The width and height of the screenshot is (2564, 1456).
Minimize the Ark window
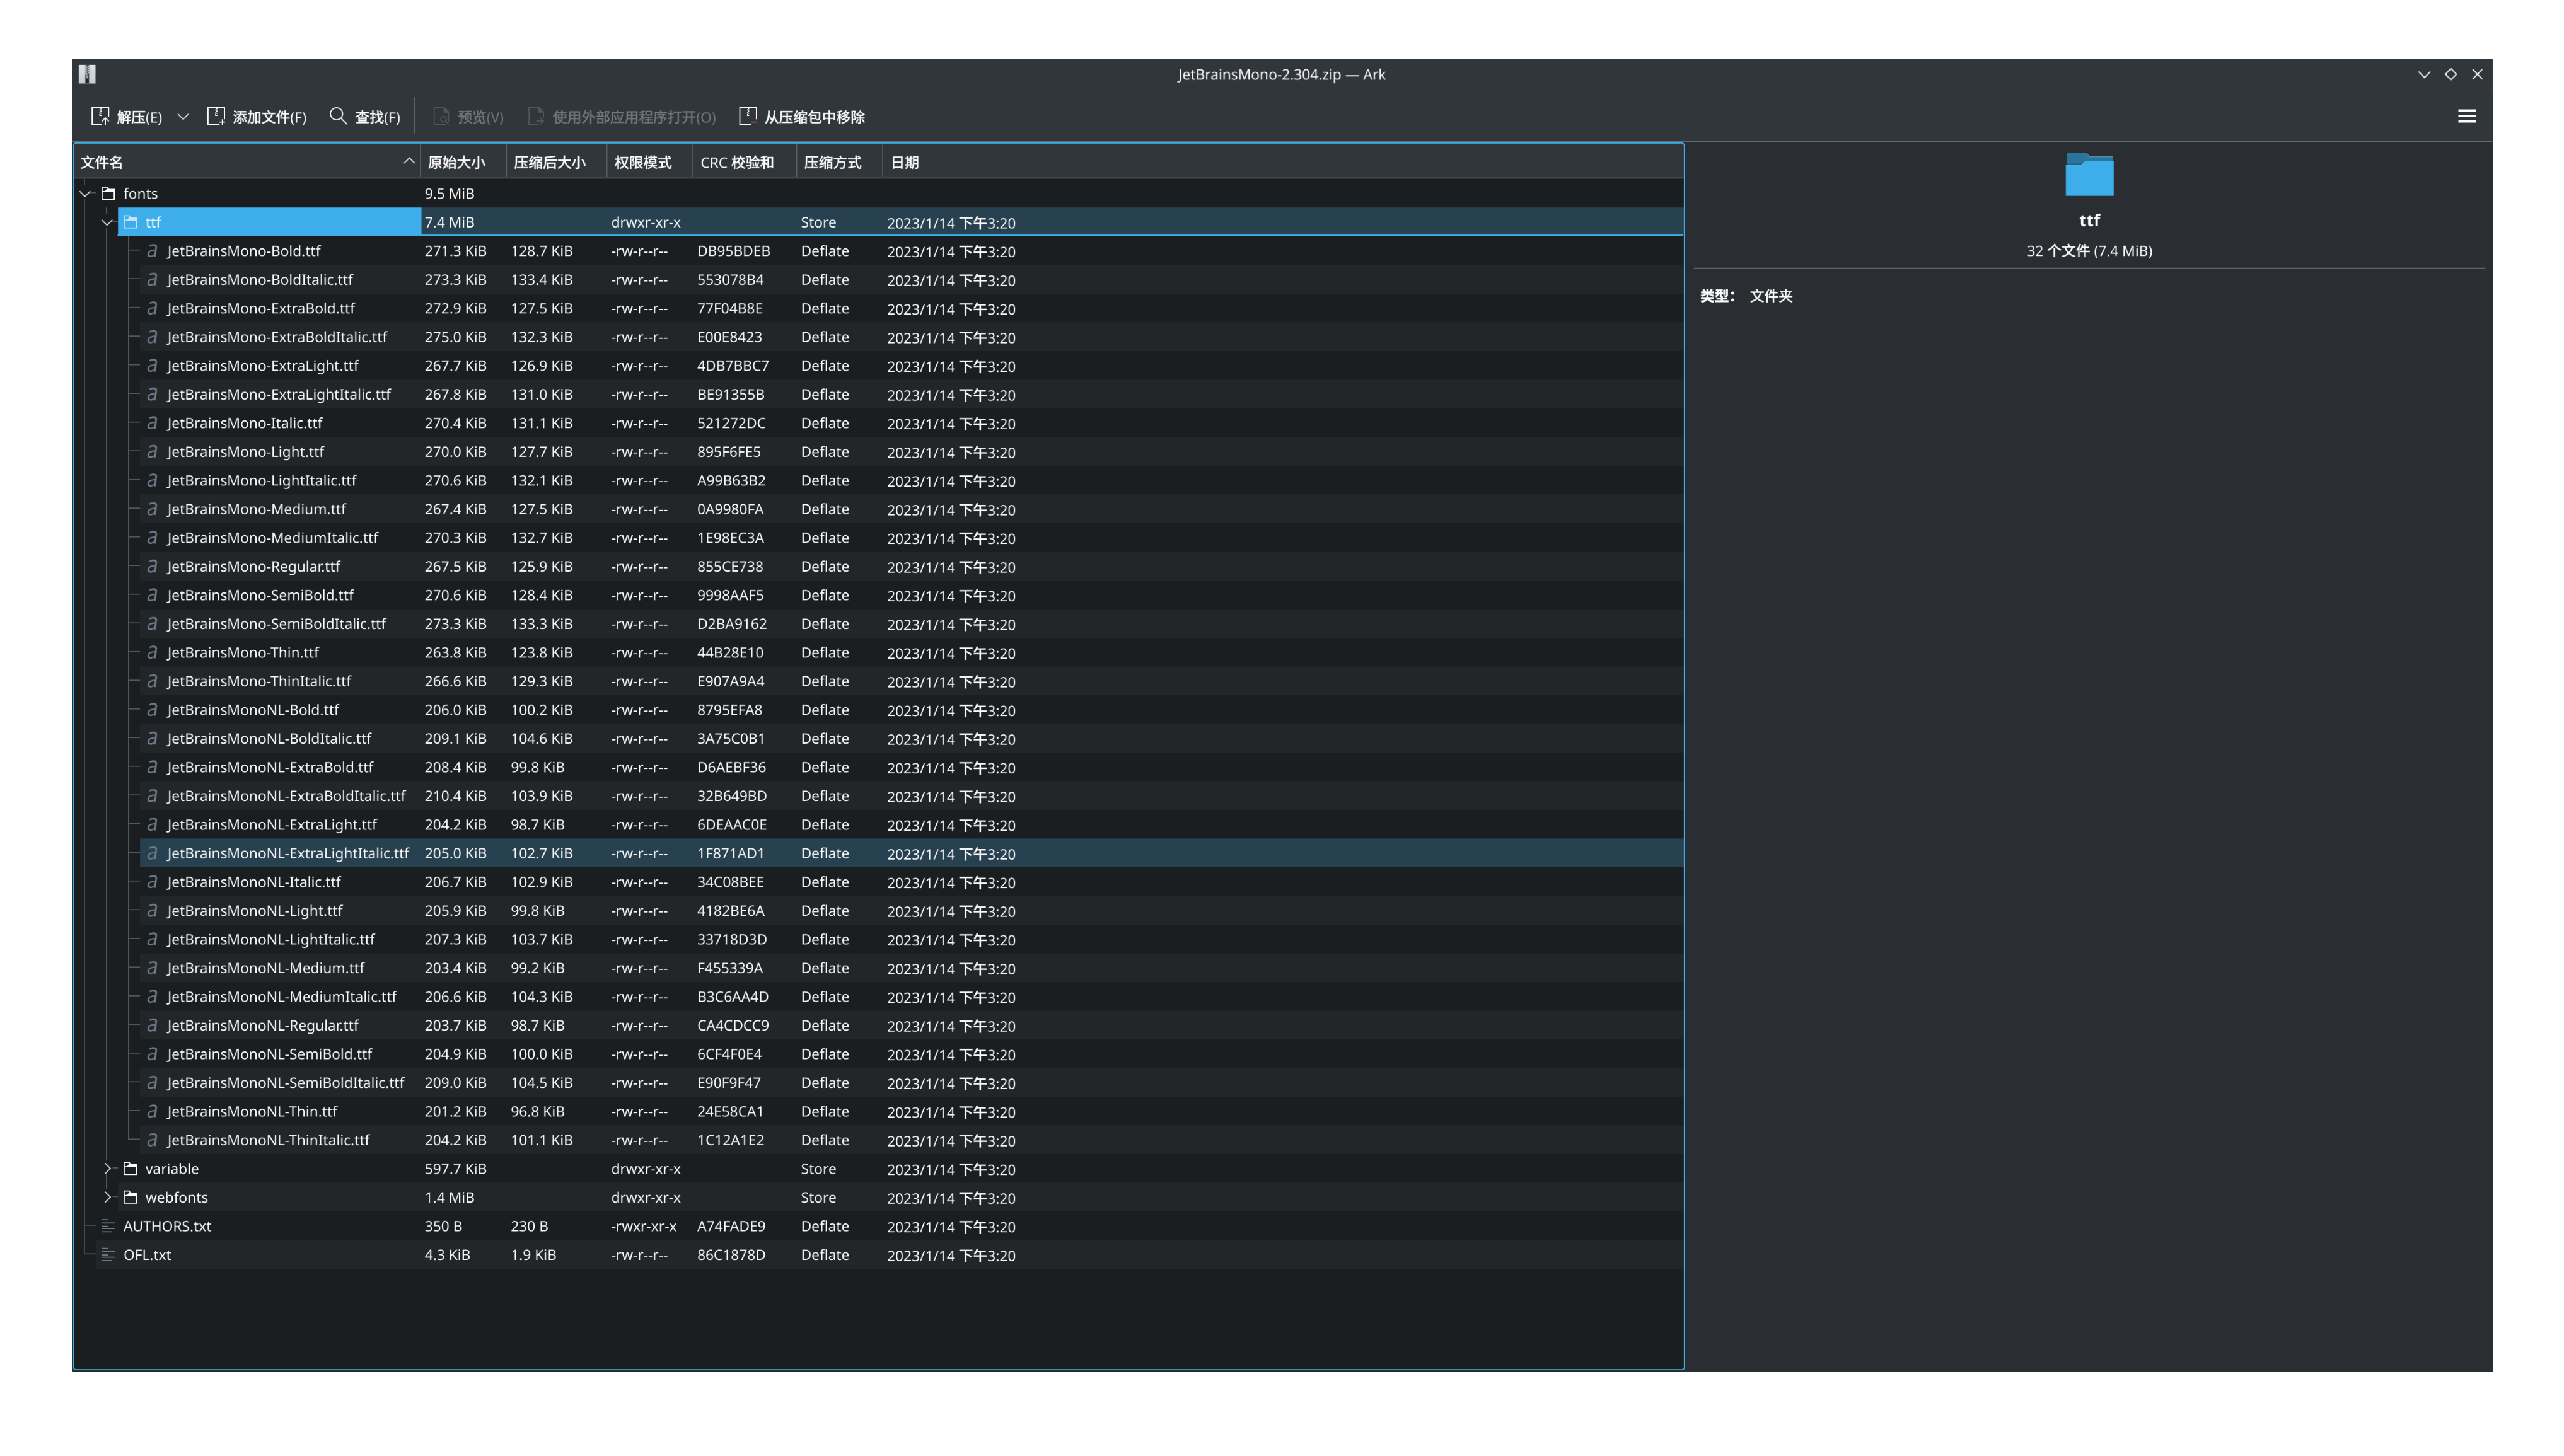click(2423, 74)
